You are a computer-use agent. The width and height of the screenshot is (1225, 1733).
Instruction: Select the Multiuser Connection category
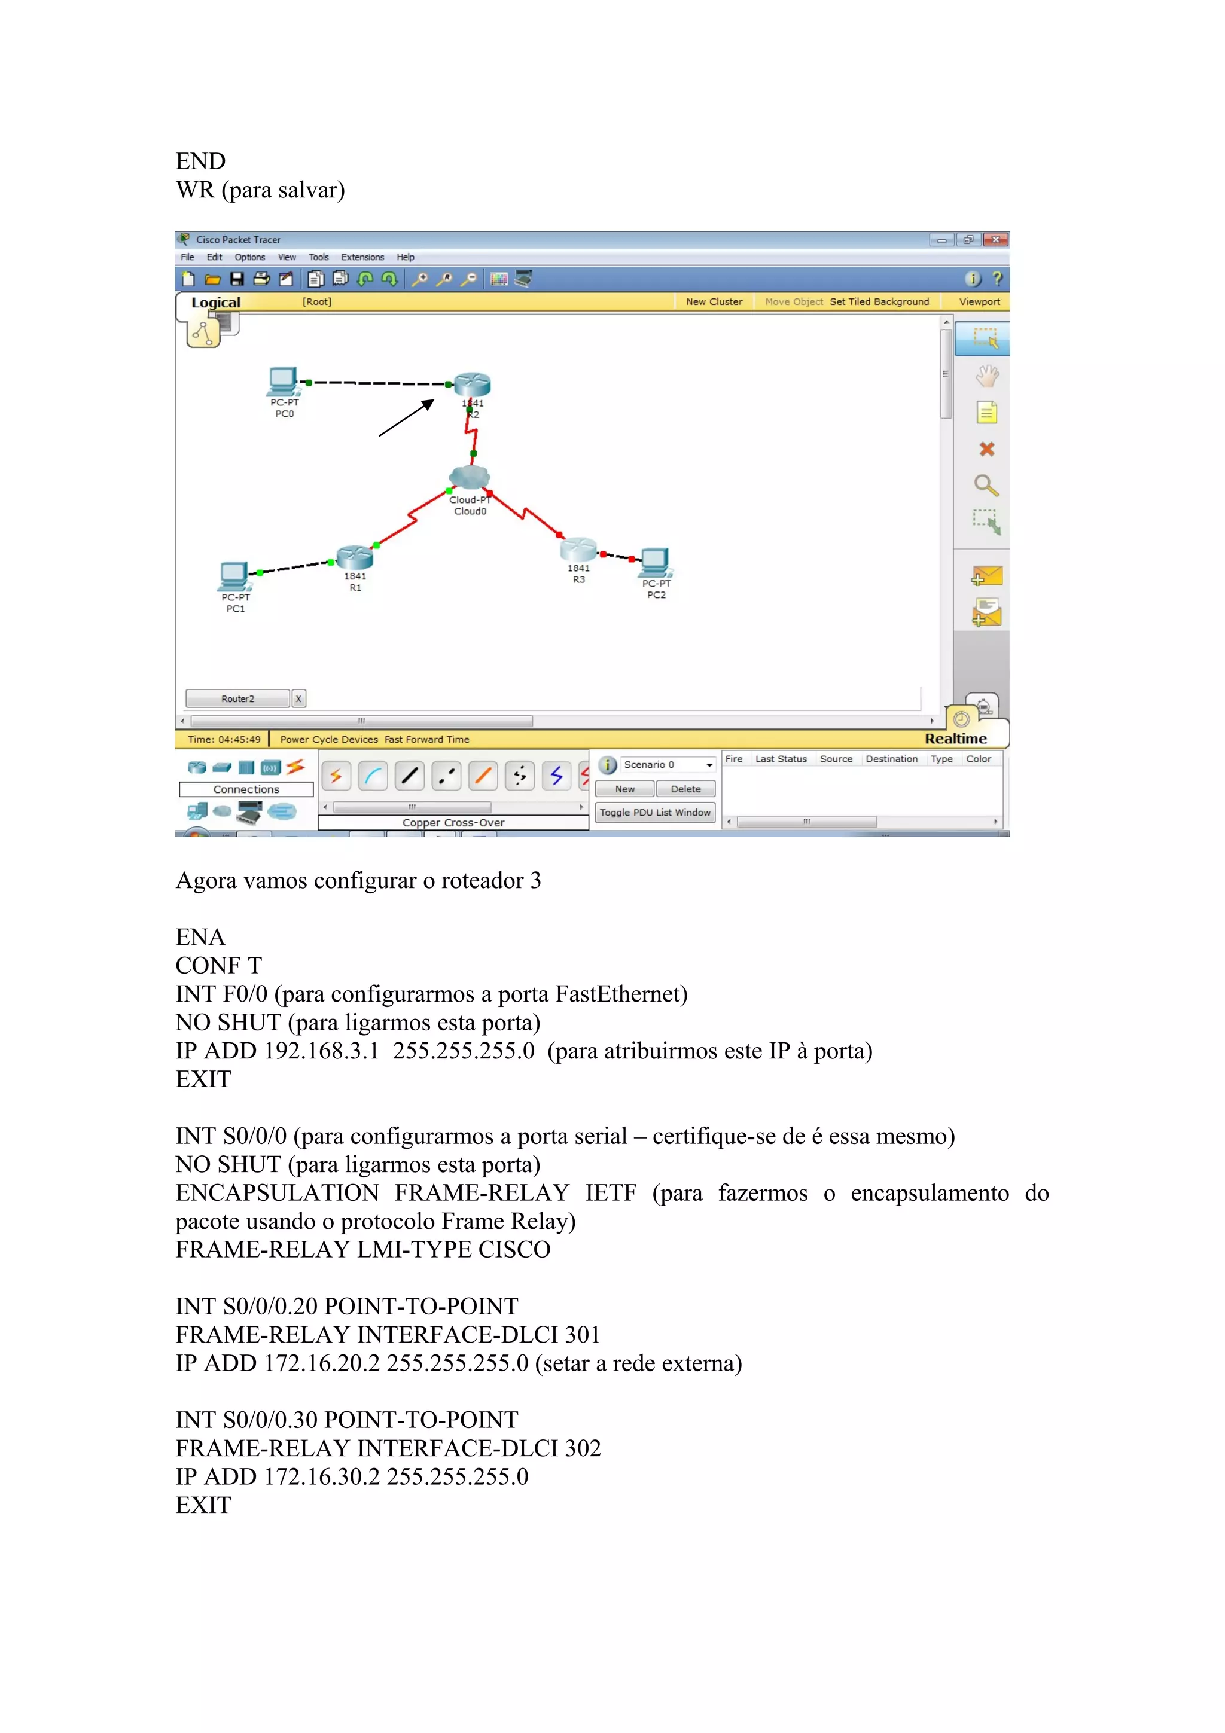coord(282,812)
